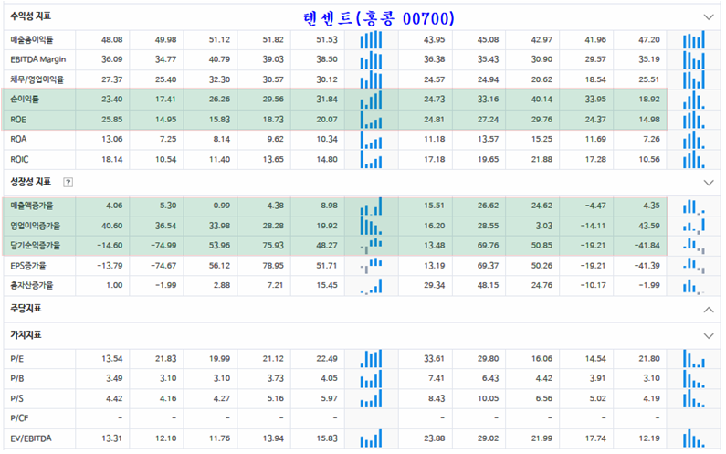Click the help icon beside 성장성 지표
The height and width of the screenshot is (454, 726).
pos(68,182)
